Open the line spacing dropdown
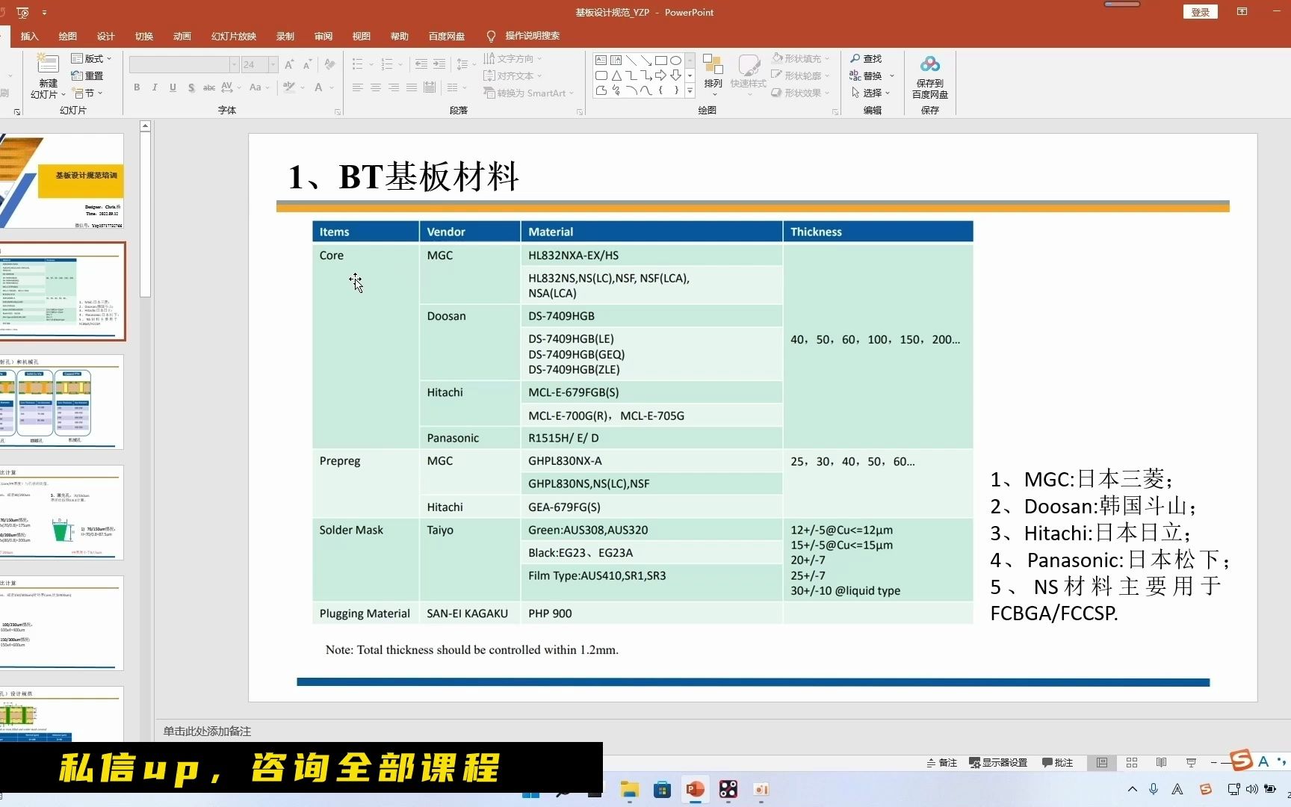 coord(466,64)
